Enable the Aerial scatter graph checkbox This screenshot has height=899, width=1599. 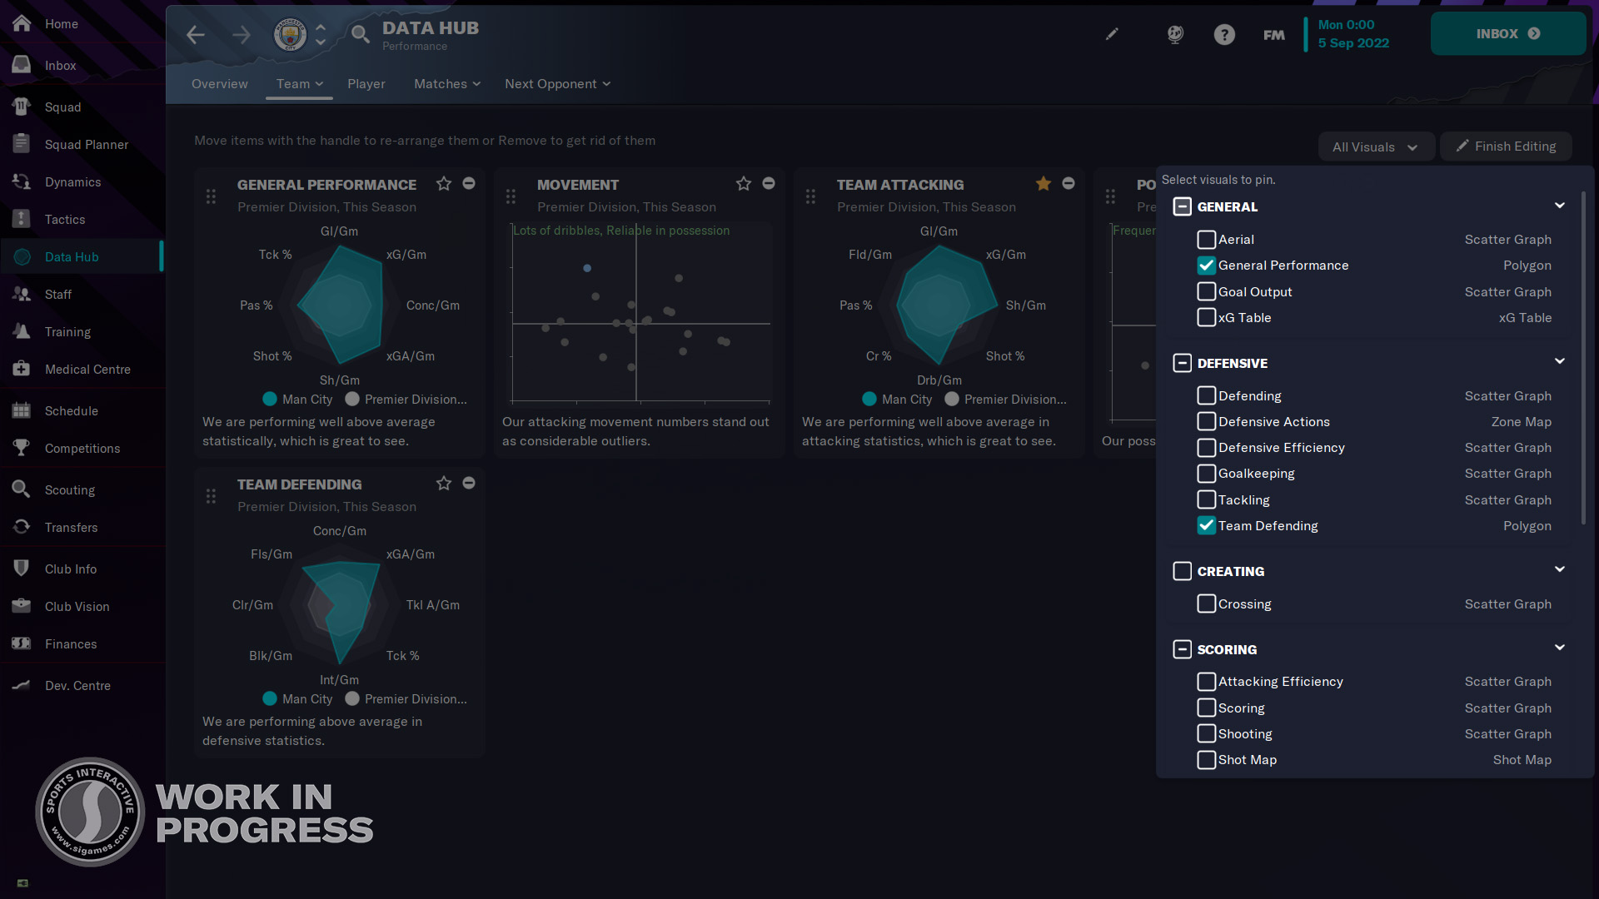pyautogui.click(x=1205, y=239)
